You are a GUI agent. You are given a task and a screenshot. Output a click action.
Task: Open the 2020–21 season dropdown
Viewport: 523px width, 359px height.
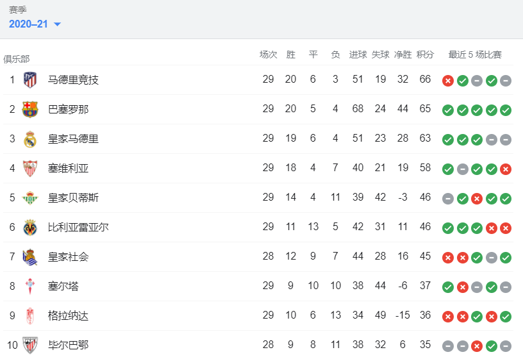coord(35,24)
